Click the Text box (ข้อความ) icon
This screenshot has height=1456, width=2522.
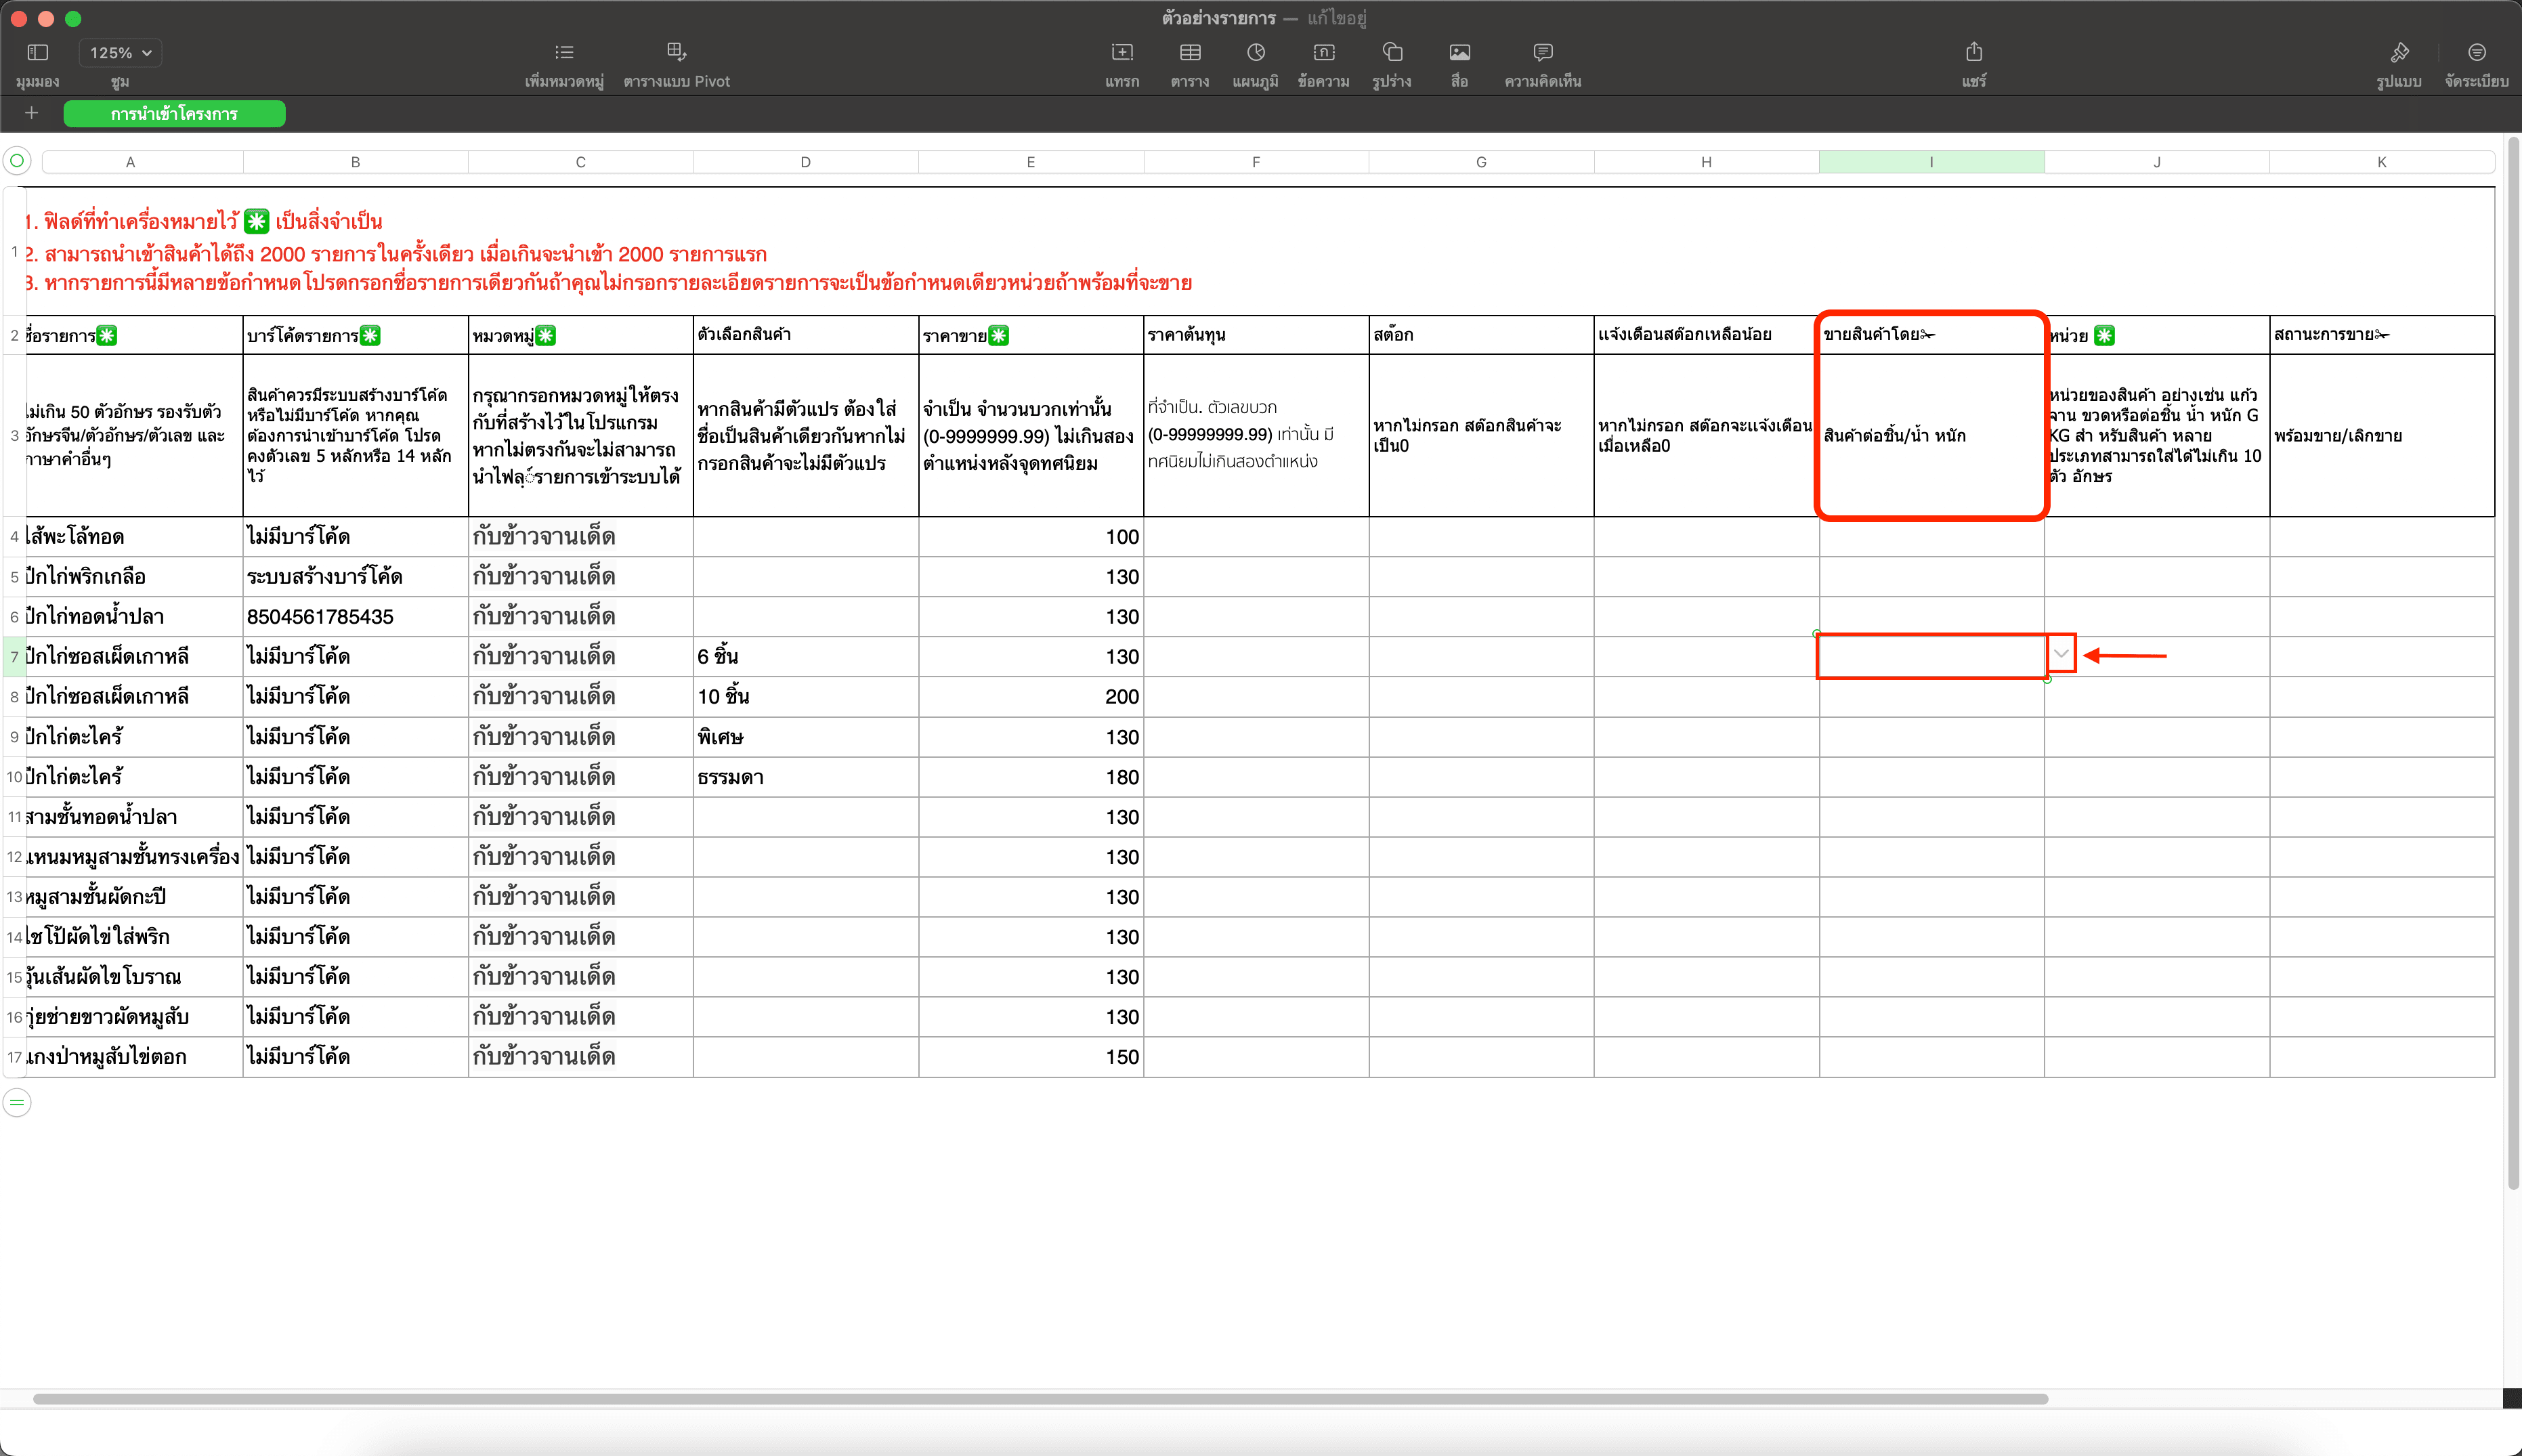(x=1324, y=52)
